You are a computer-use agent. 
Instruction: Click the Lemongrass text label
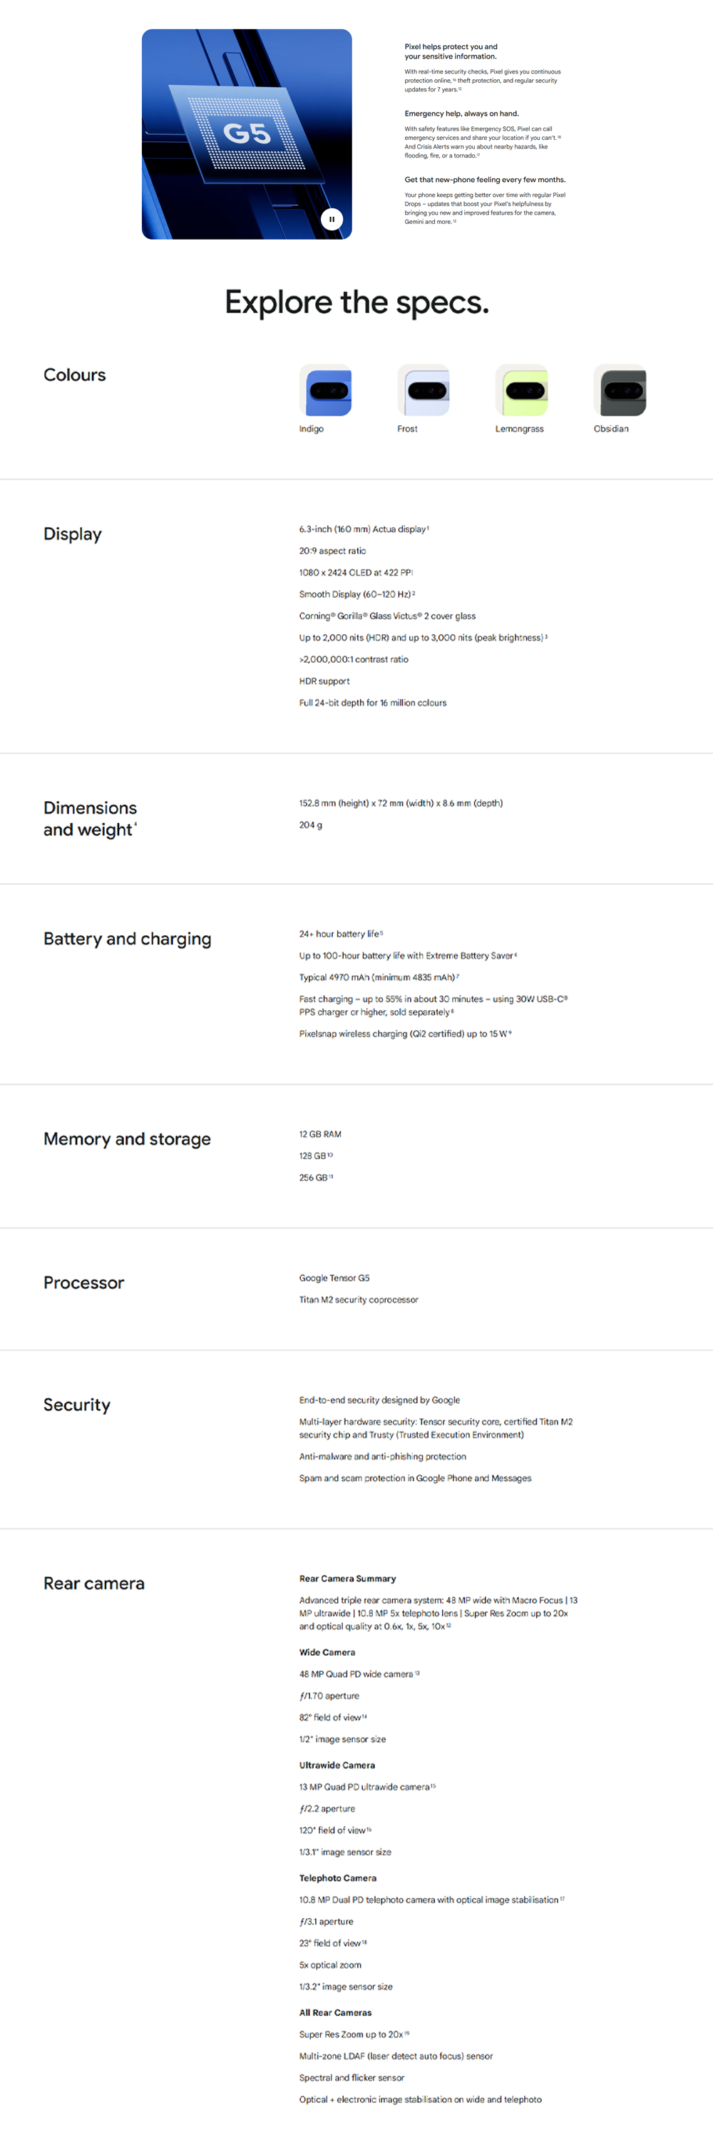[519, 429]
